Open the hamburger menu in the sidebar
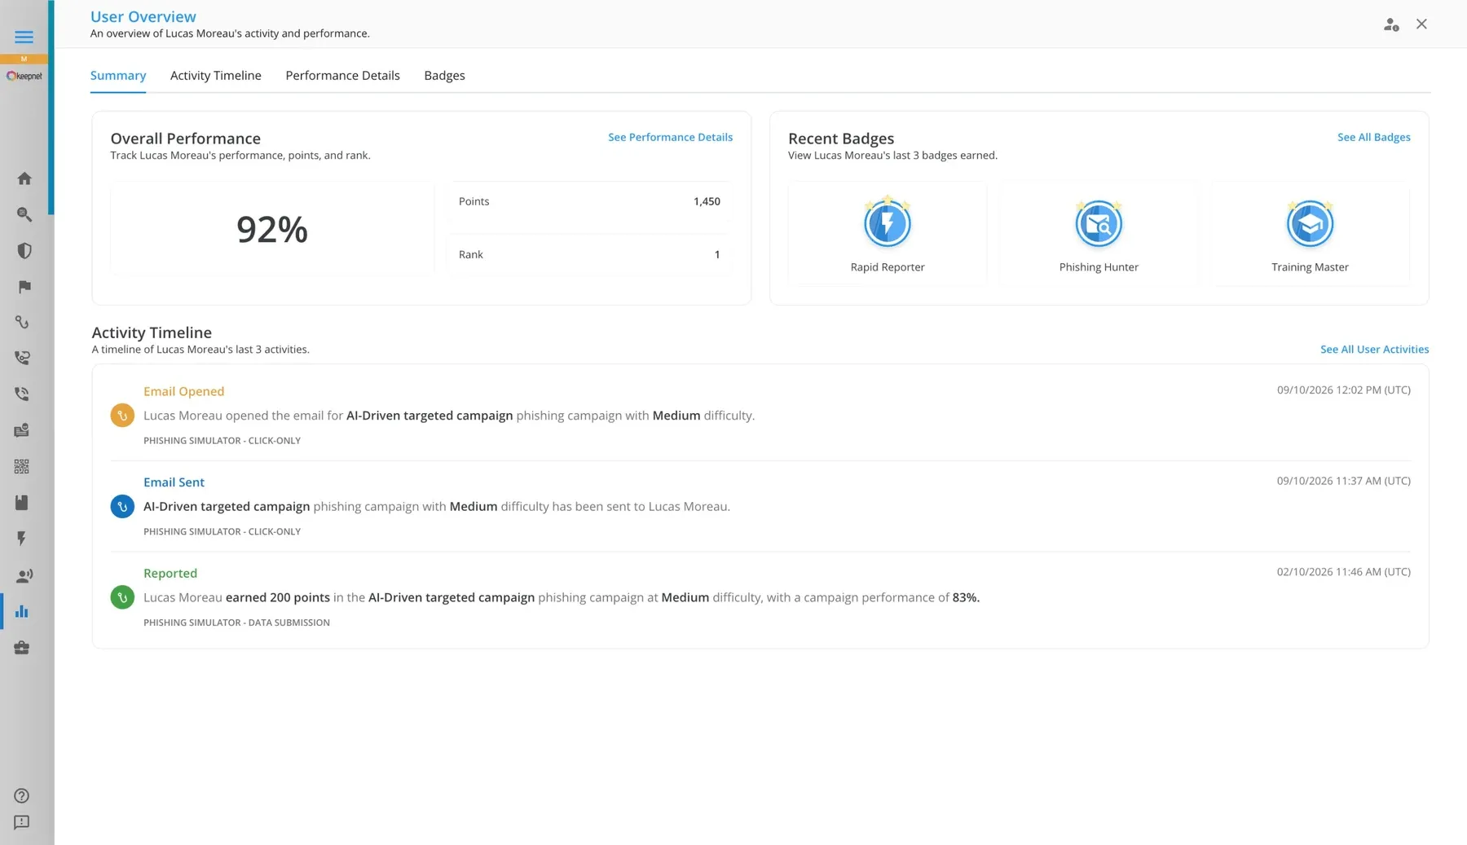1467x845 pixels. pos(24,37)
